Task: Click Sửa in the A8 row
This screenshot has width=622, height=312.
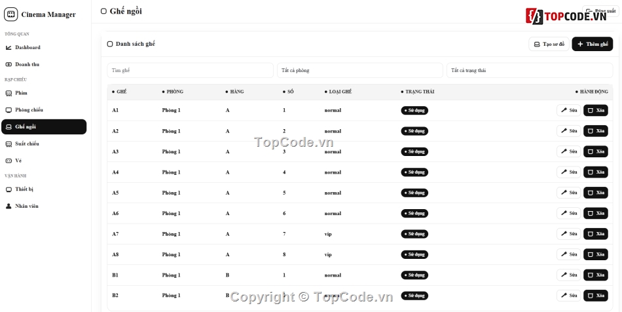Action: [568, 254]
